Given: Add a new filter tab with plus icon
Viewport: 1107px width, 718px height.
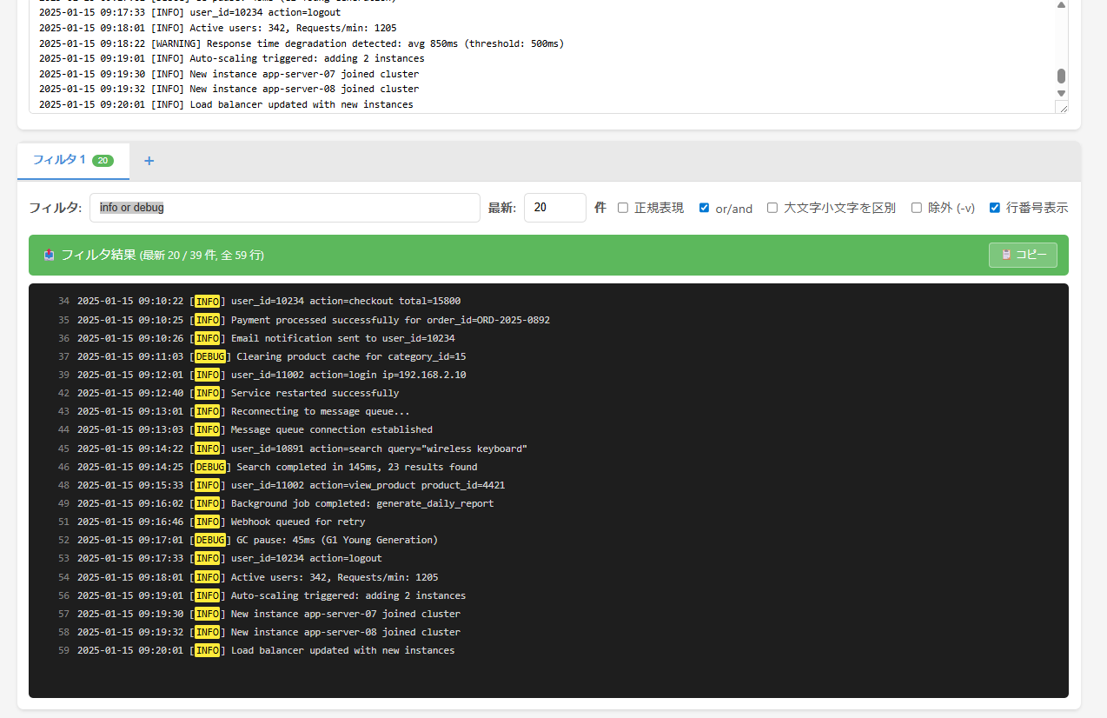Looking at the screenshot, I should (x=149, y=161).
